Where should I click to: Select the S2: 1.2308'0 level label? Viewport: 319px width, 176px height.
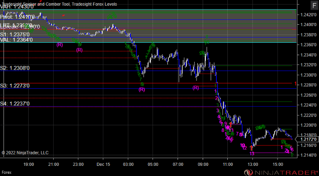click(x=15, y=68)
